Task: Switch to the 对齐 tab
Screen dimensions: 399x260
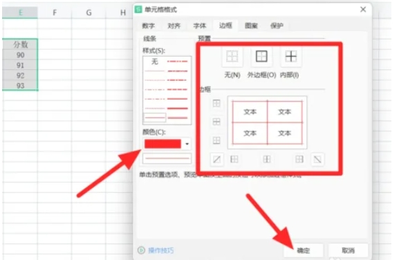Action: coord(174,26)
